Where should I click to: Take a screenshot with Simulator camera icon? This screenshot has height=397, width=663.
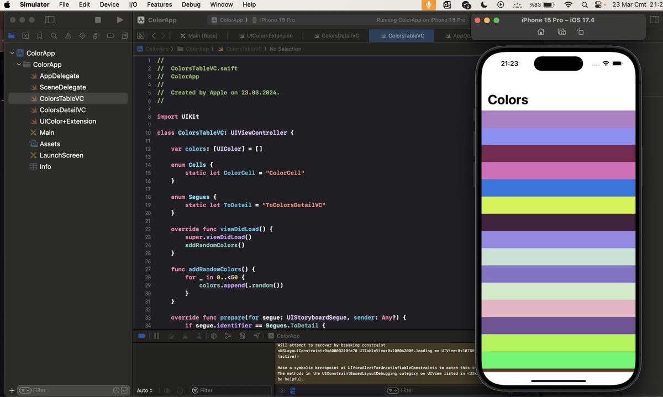(561, 32)
